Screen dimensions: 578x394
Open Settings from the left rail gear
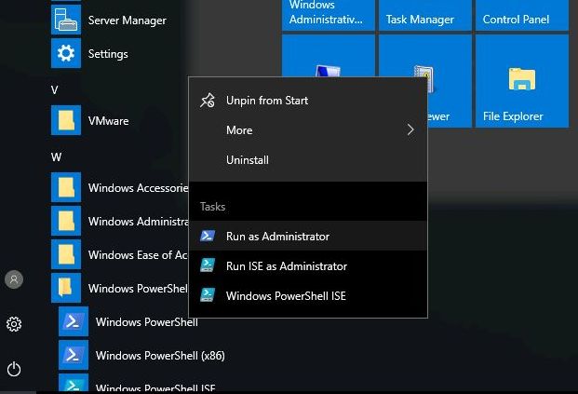[14, 324]
